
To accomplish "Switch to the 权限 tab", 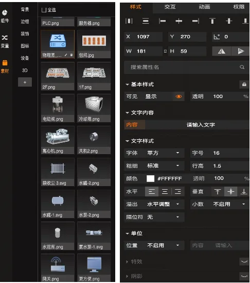I will click(239, 7).
